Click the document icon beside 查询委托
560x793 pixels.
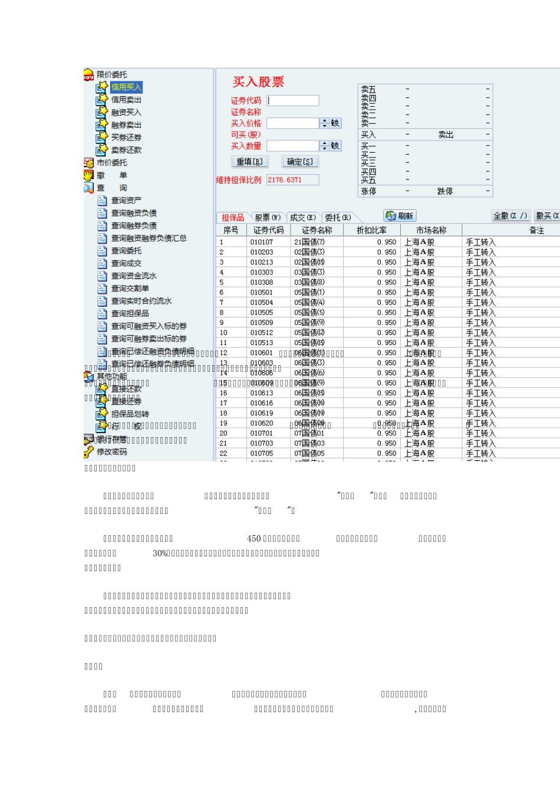(102, 251)
